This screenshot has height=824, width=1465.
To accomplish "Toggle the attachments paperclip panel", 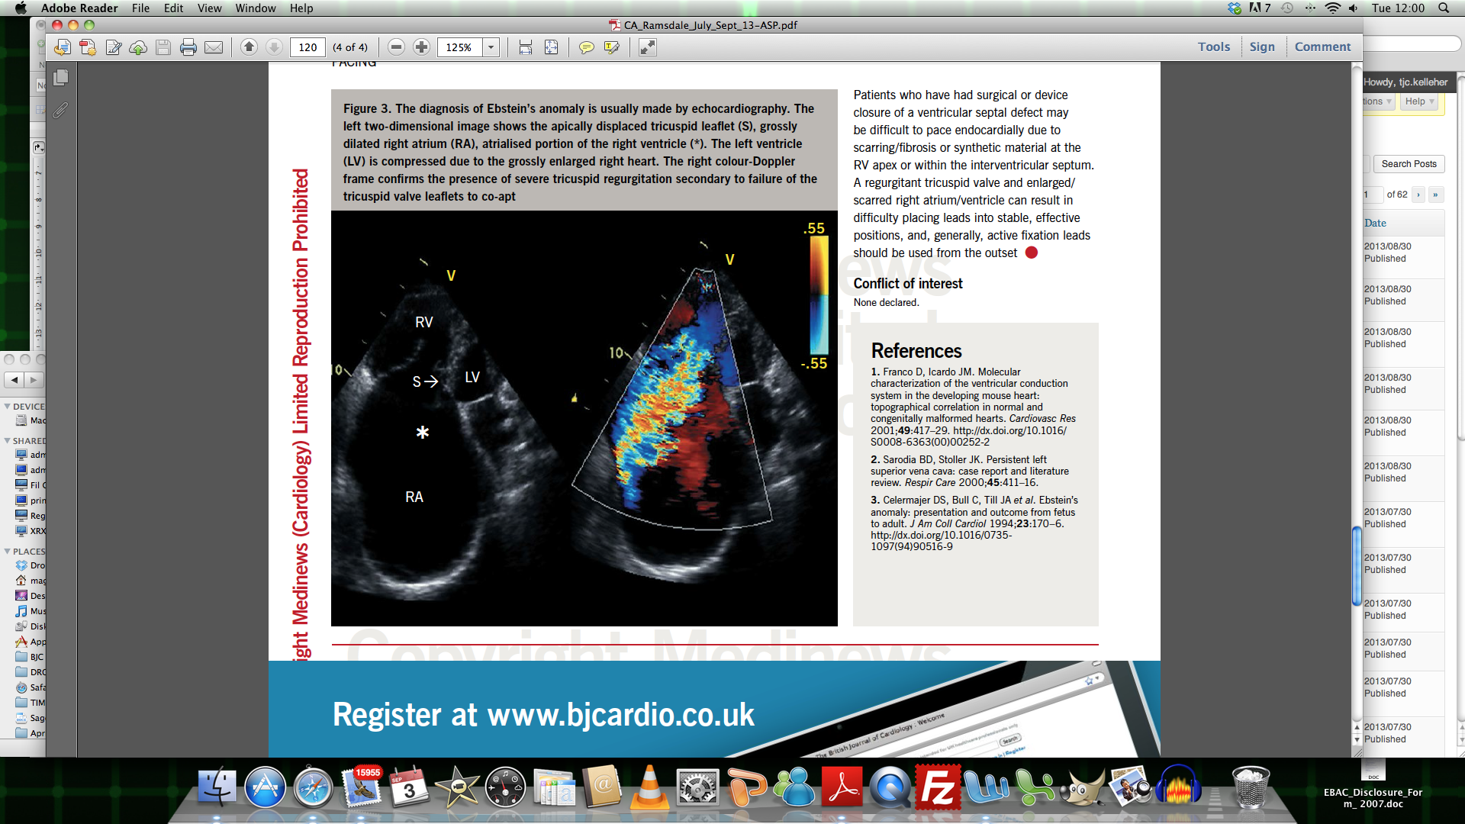I will coord(61,111).
